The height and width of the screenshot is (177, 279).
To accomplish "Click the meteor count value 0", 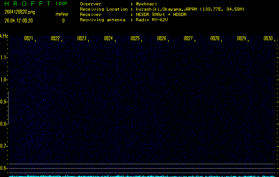I will point(63,20).
